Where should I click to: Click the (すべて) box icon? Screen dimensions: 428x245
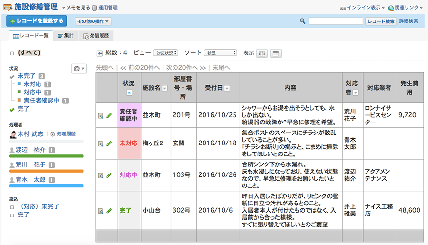tap(12, 53)
